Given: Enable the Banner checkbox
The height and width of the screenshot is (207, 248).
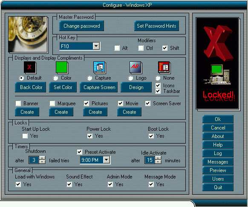Looking at the screenshot, I should click(x=18, y=103).
